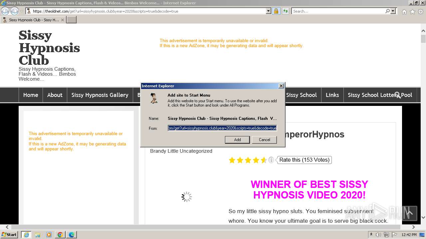Click the Action Center flag icon
This screenshot has width=426, height=239.
point(394,235)
